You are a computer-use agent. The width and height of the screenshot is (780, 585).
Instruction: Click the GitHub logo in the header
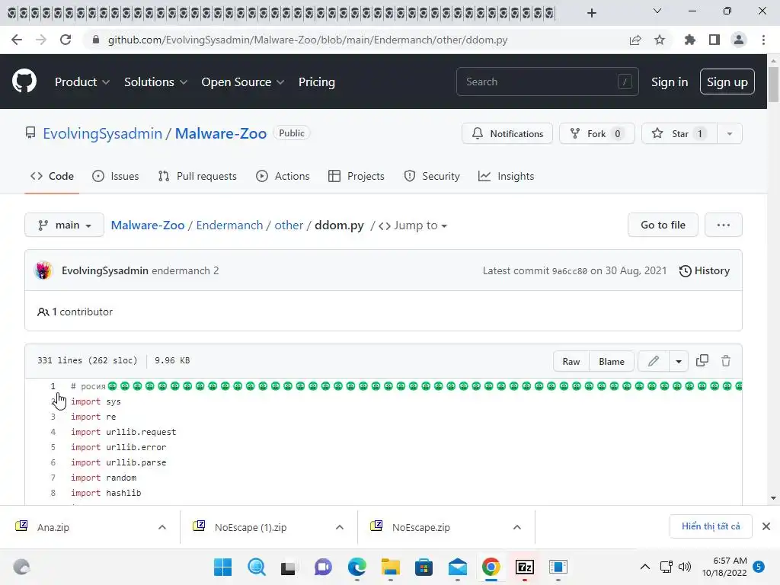(24, 81)
